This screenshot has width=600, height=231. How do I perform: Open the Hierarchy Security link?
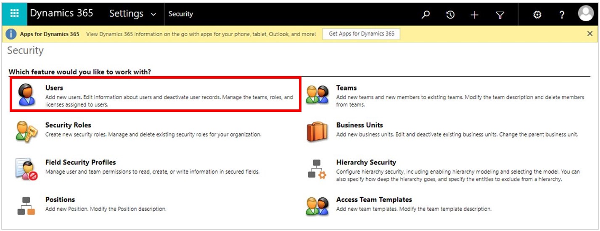366,162
